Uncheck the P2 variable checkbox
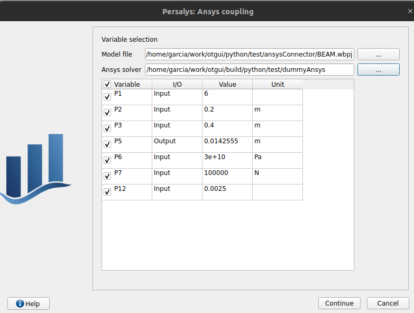Viewport: 414px width, 313px height. coord(107,113)
